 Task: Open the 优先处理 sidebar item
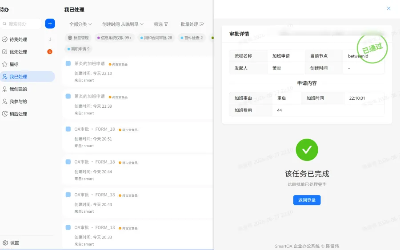tap(27, 52)
